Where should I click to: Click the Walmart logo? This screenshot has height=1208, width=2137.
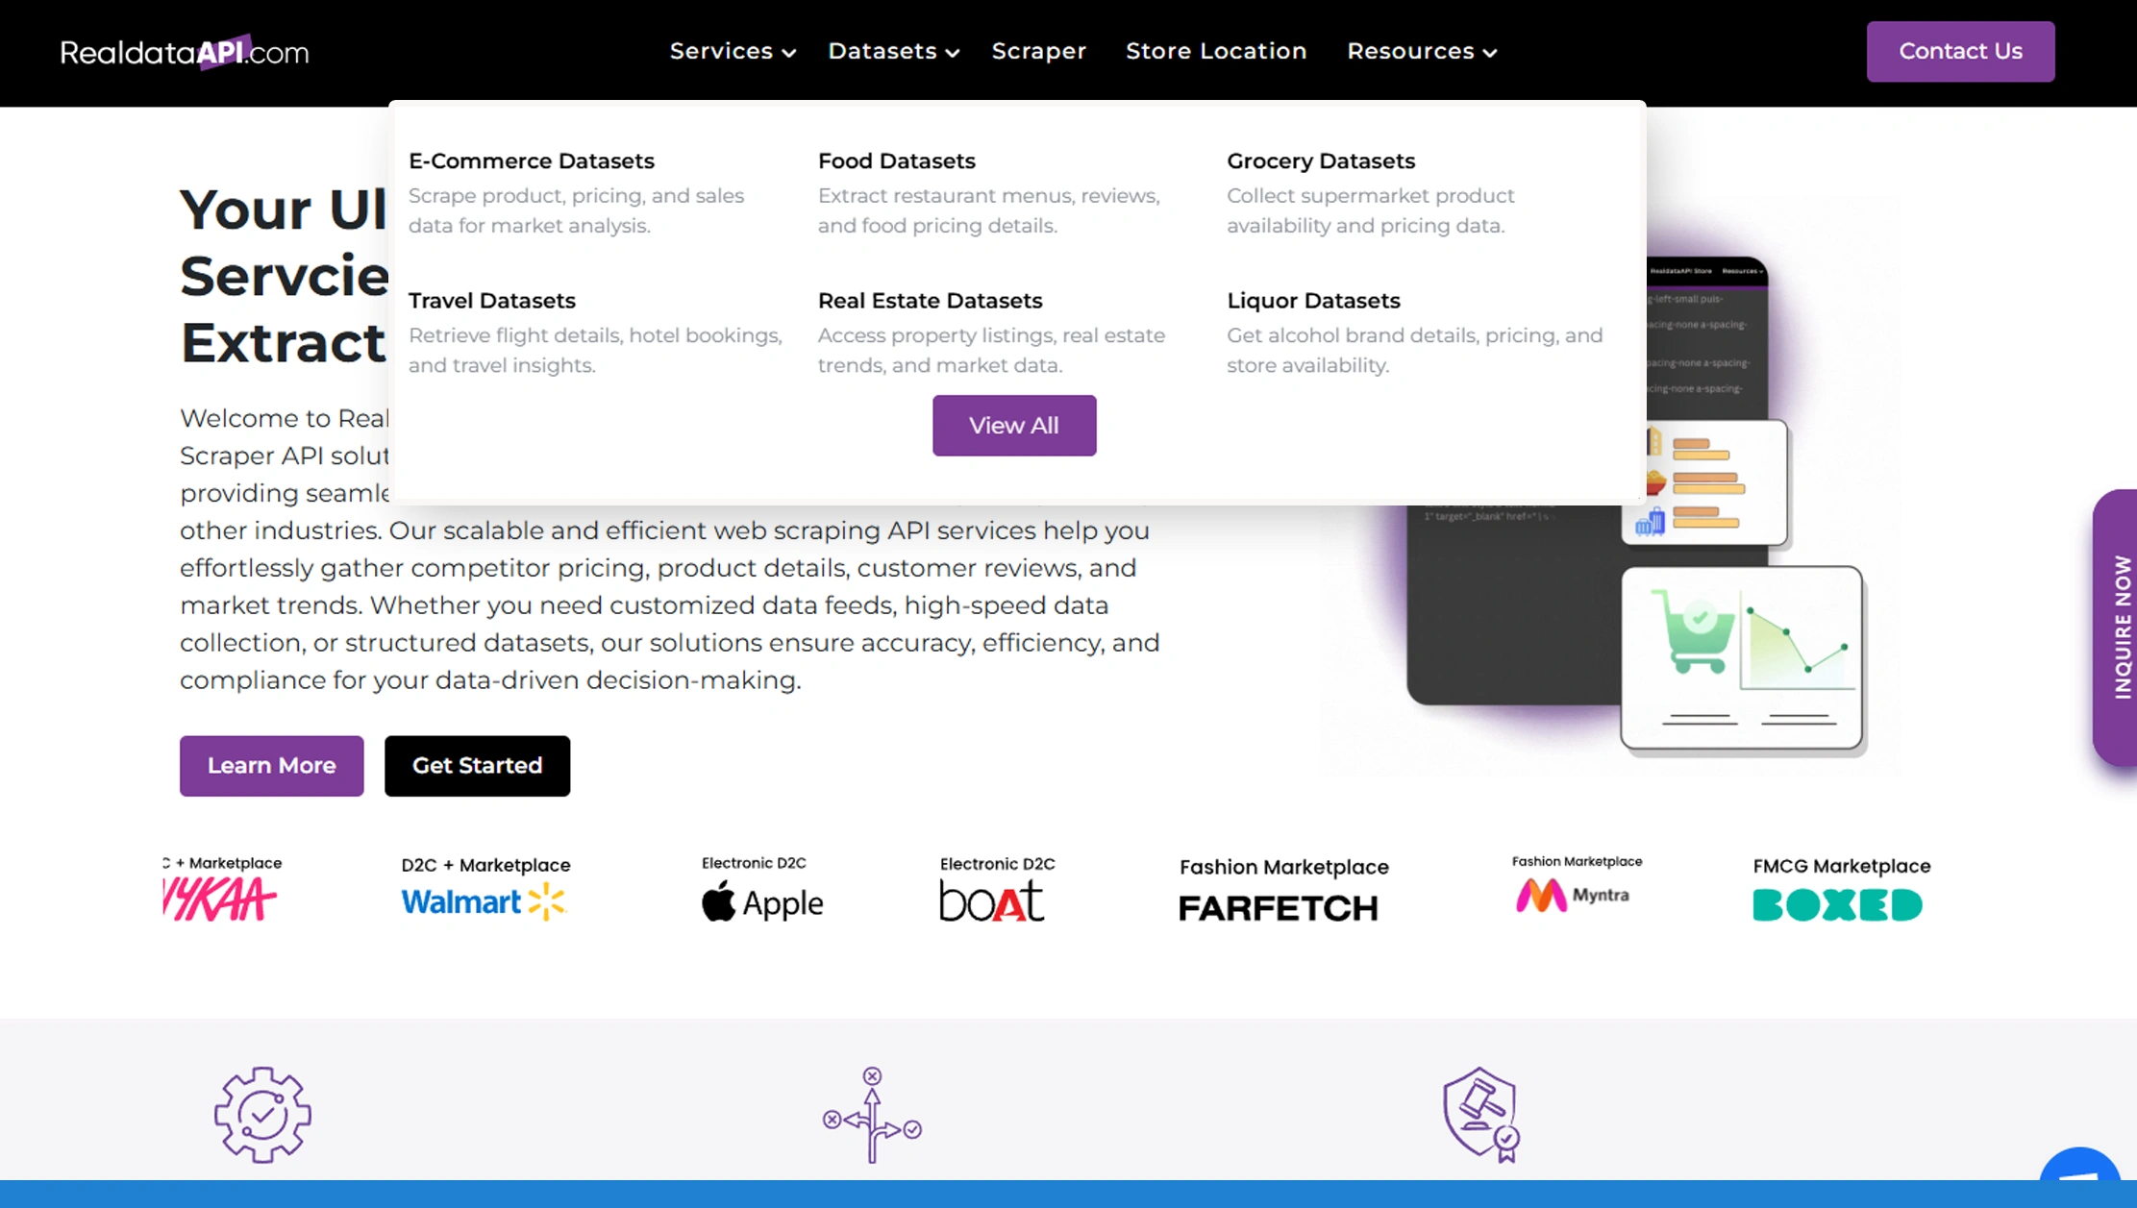point(485,901)
